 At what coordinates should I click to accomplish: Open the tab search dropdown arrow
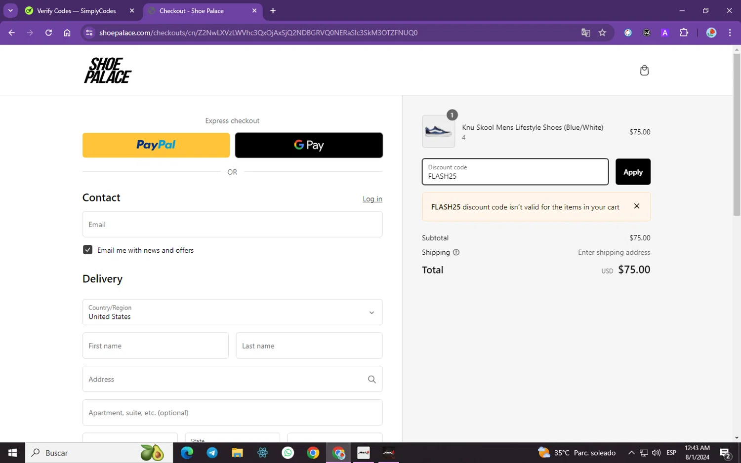click(10, 10)
